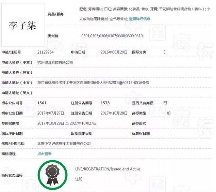Click the 专用权期限 label

point(10,123)
